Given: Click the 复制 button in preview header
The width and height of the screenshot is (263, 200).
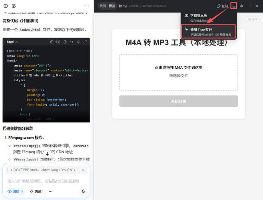Looking at the screenshot, I should [x=222, y=6].
